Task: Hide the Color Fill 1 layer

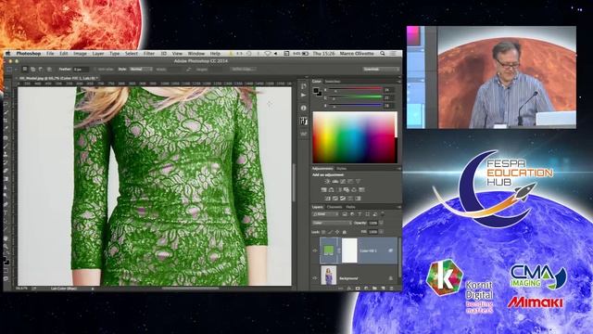Action: [315, 250]
